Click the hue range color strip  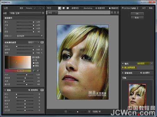[18, 71]
